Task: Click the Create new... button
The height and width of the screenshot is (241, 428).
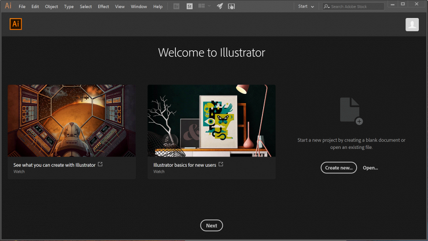Action: (x=338, y=167)
